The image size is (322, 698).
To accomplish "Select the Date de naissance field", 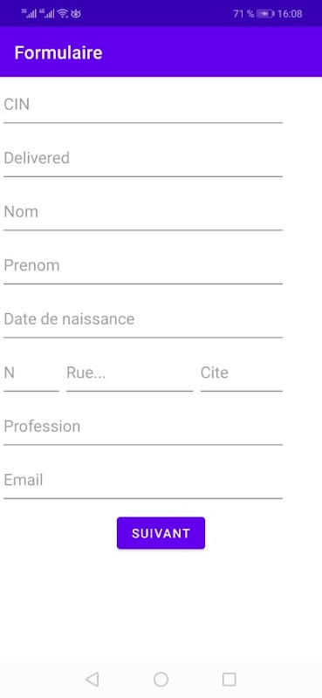I will tap(143, 319).
